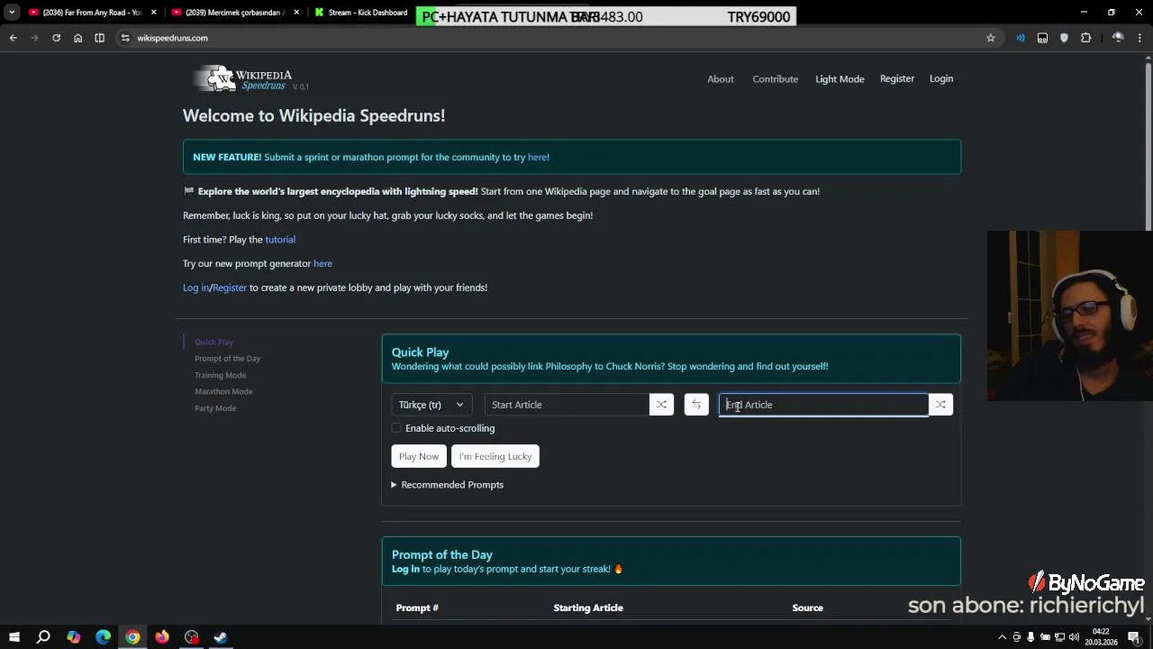Open the Windows Start menu
1153x649 pixels.
pos(14,637)
